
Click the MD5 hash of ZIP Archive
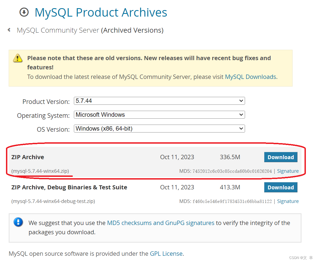coord(232,171)
